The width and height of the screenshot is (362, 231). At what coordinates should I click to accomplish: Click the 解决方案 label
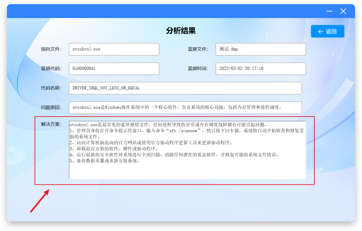click(x=51, y=124)
